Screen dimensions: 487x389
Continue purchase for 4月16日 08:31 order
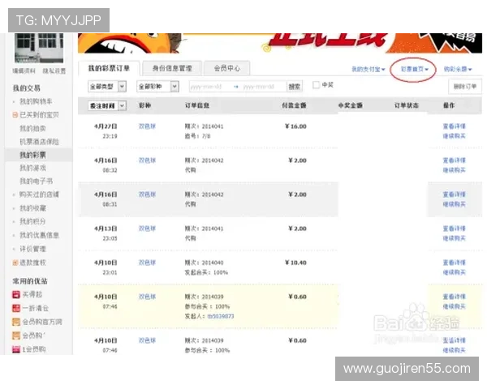(x=454, y=204)
